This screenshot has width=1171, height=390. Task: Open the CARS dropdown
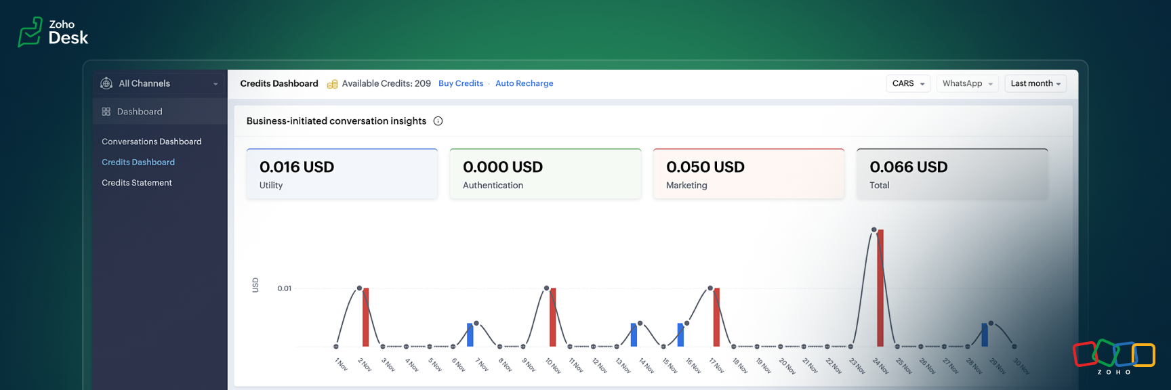click(908, 83)
